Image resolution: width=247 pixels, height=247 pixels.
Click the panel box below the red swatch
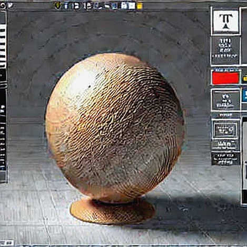tap(225, 100)
